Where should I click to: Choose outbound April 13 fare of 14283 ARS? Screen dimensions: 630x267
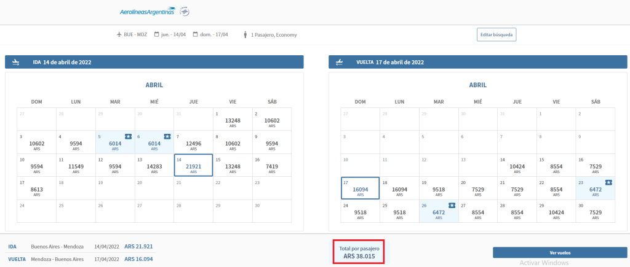pos(154,166)
